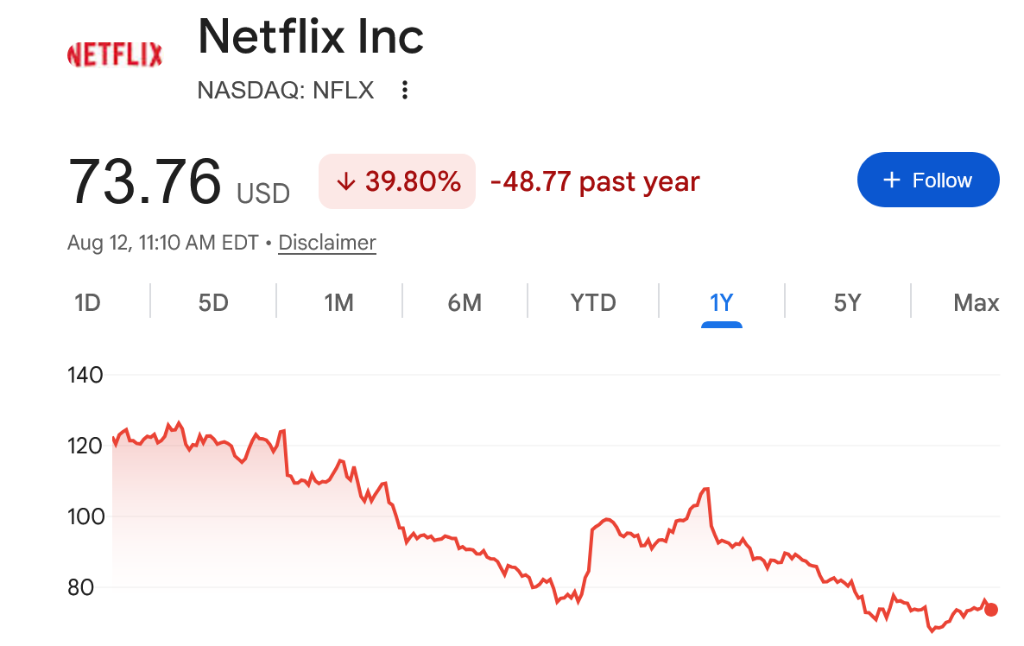Image resolution: width=1024 pixels, height=646 pixels.
Task: Select the 6M chart range
Action: 465,302
